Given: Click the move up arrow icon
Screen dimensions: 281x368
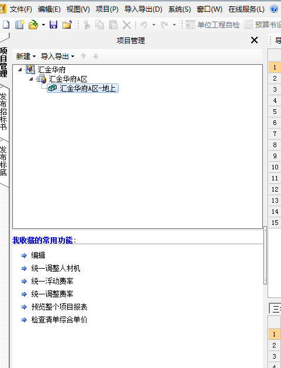Looking at the screenshot, I should coord(84,56).
